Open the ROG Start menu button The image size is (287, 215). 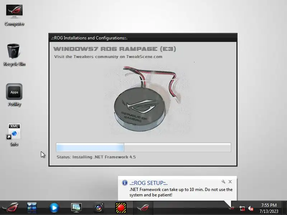coord(10,208)
